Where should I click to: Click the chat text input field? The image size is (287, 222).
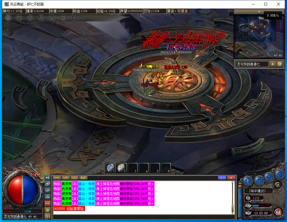pyautogui.click(x=144, y=217)
